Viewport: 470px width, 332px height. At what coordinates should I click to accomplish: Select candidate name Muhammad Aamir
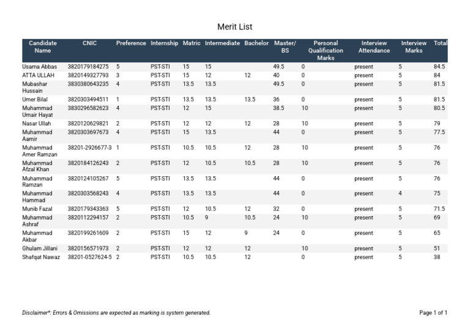(x=37, y=136)
